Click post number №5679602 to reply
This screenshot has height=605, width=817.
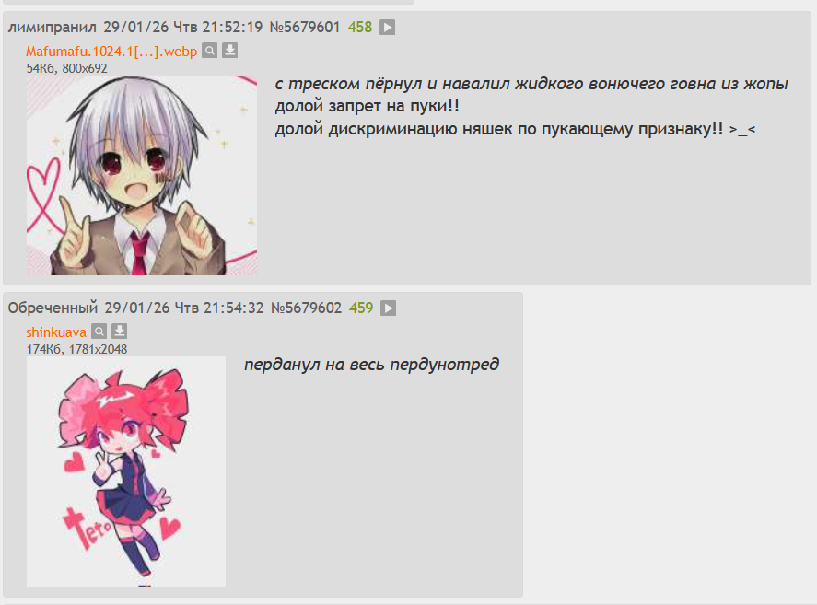click(x=307, y=308)
